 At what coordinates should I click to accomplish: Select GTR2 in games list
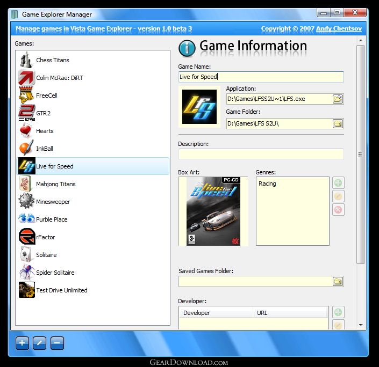point(92,113)
